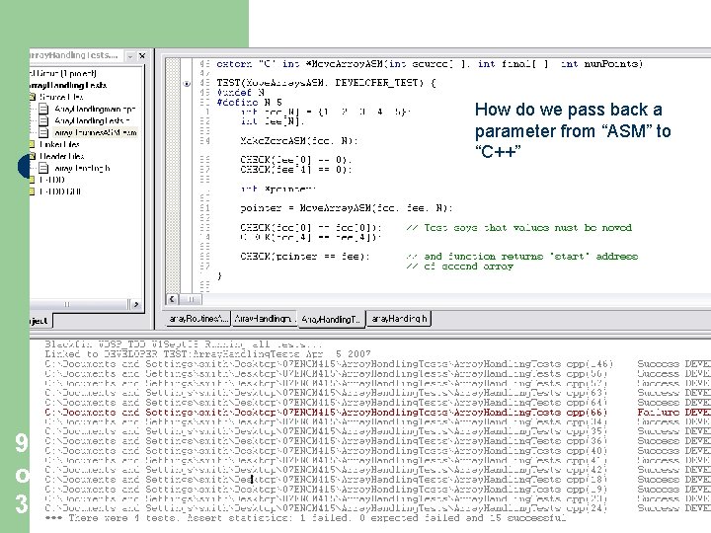Select the E-TDD folder icon

tap(33, 180)
